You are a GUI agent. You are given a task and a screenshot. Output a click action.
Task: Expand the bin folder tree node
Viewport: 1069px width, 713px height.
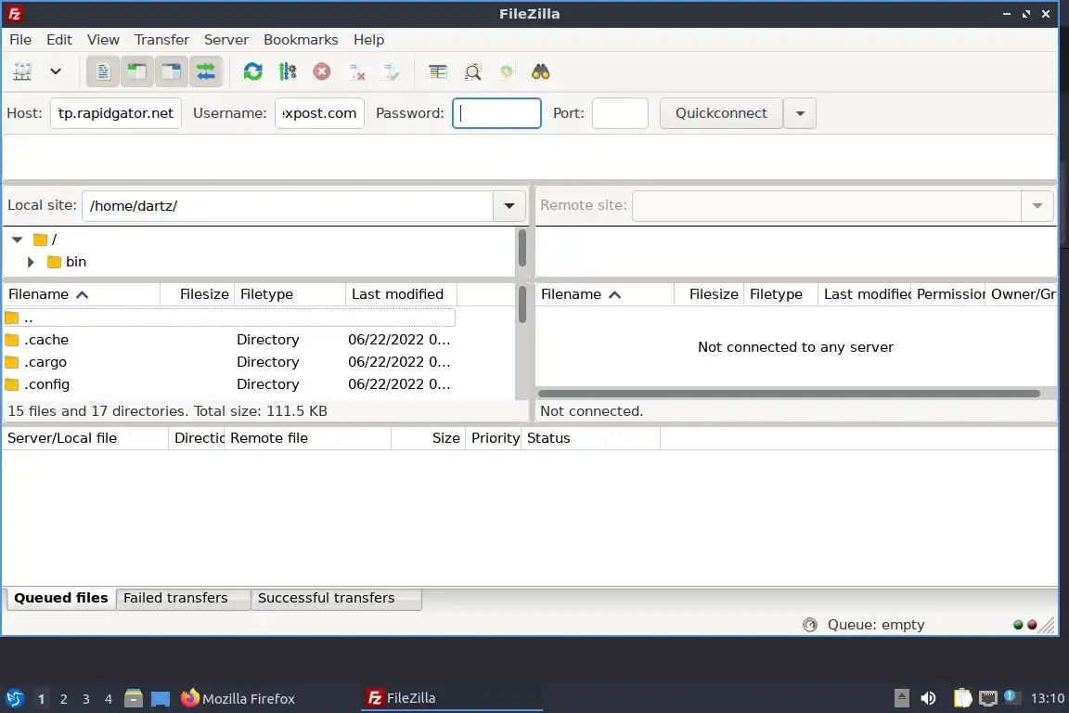coord(31,262)
